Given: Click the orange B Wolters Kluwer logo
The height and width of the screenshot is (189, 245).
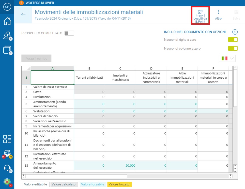Looking at the screenshot, I should pos(21,3).
